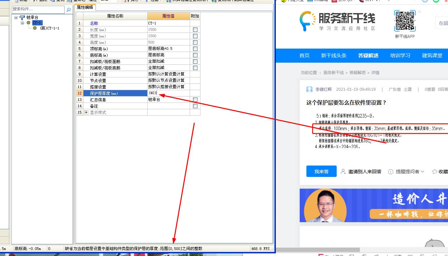This screenshot has width=448, height=256.
Task: Open 首页 in the site navigation
Action: [x=304, y=56]
